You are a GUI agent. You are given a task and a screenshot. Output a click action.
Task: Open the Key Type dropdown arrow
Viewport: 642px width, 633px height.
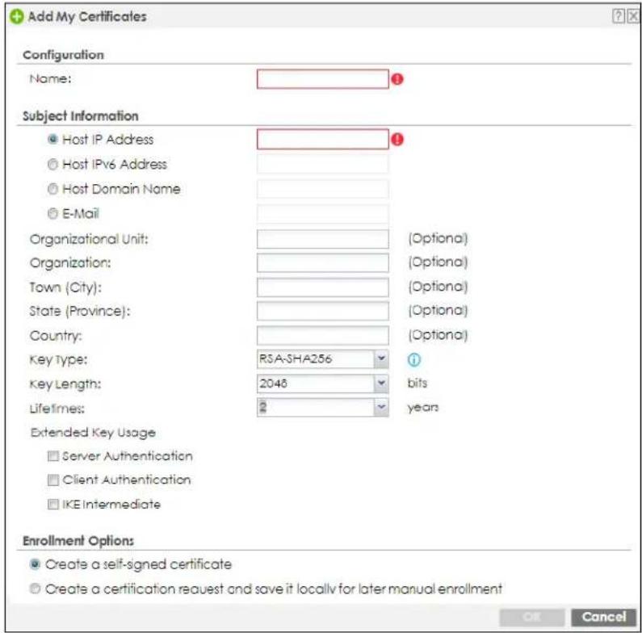pyautogui.click(x=381, y=359)
